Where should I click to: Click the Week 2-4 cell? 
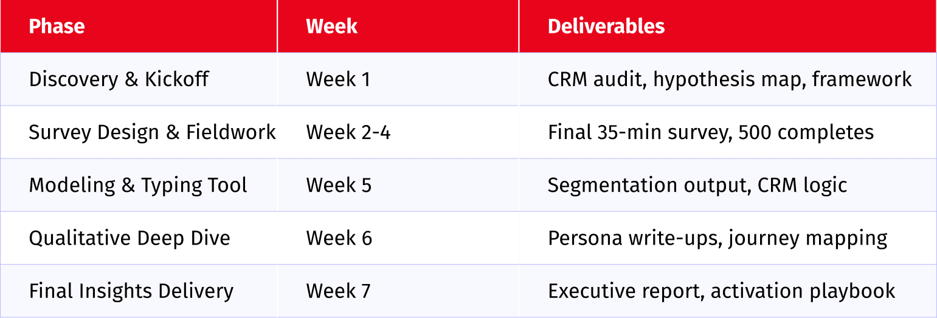[398, 132]
